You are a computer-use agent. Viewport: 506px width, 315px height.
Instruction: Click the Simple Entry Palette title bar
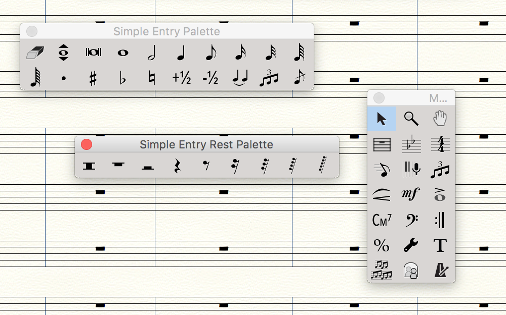166,31
